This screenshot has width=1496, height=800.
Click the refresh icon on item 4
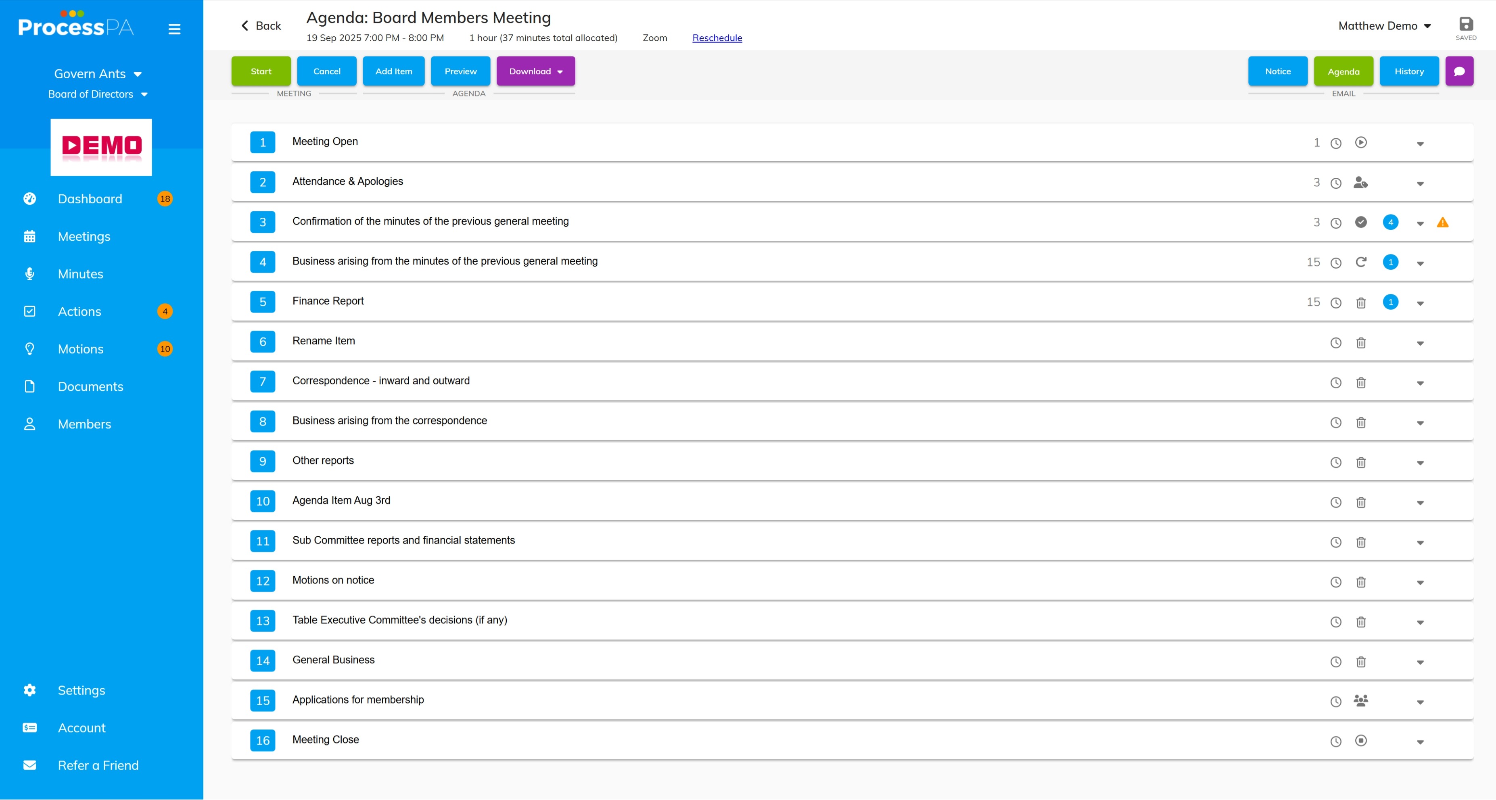point(1360,262)
